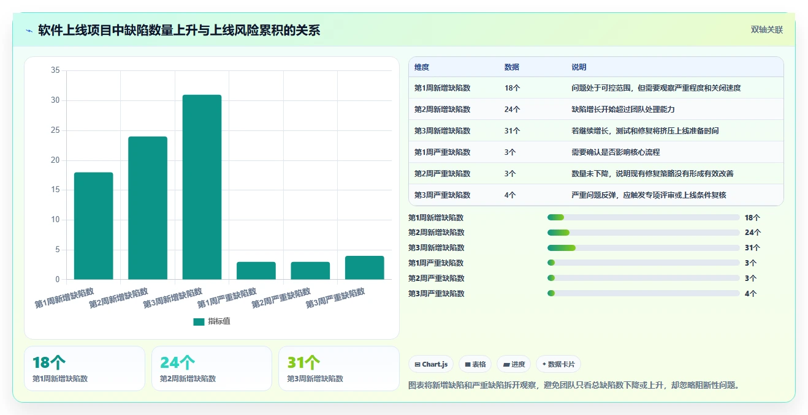
Task: Click the progress bar showing 18个
Action: coord(644,217)
